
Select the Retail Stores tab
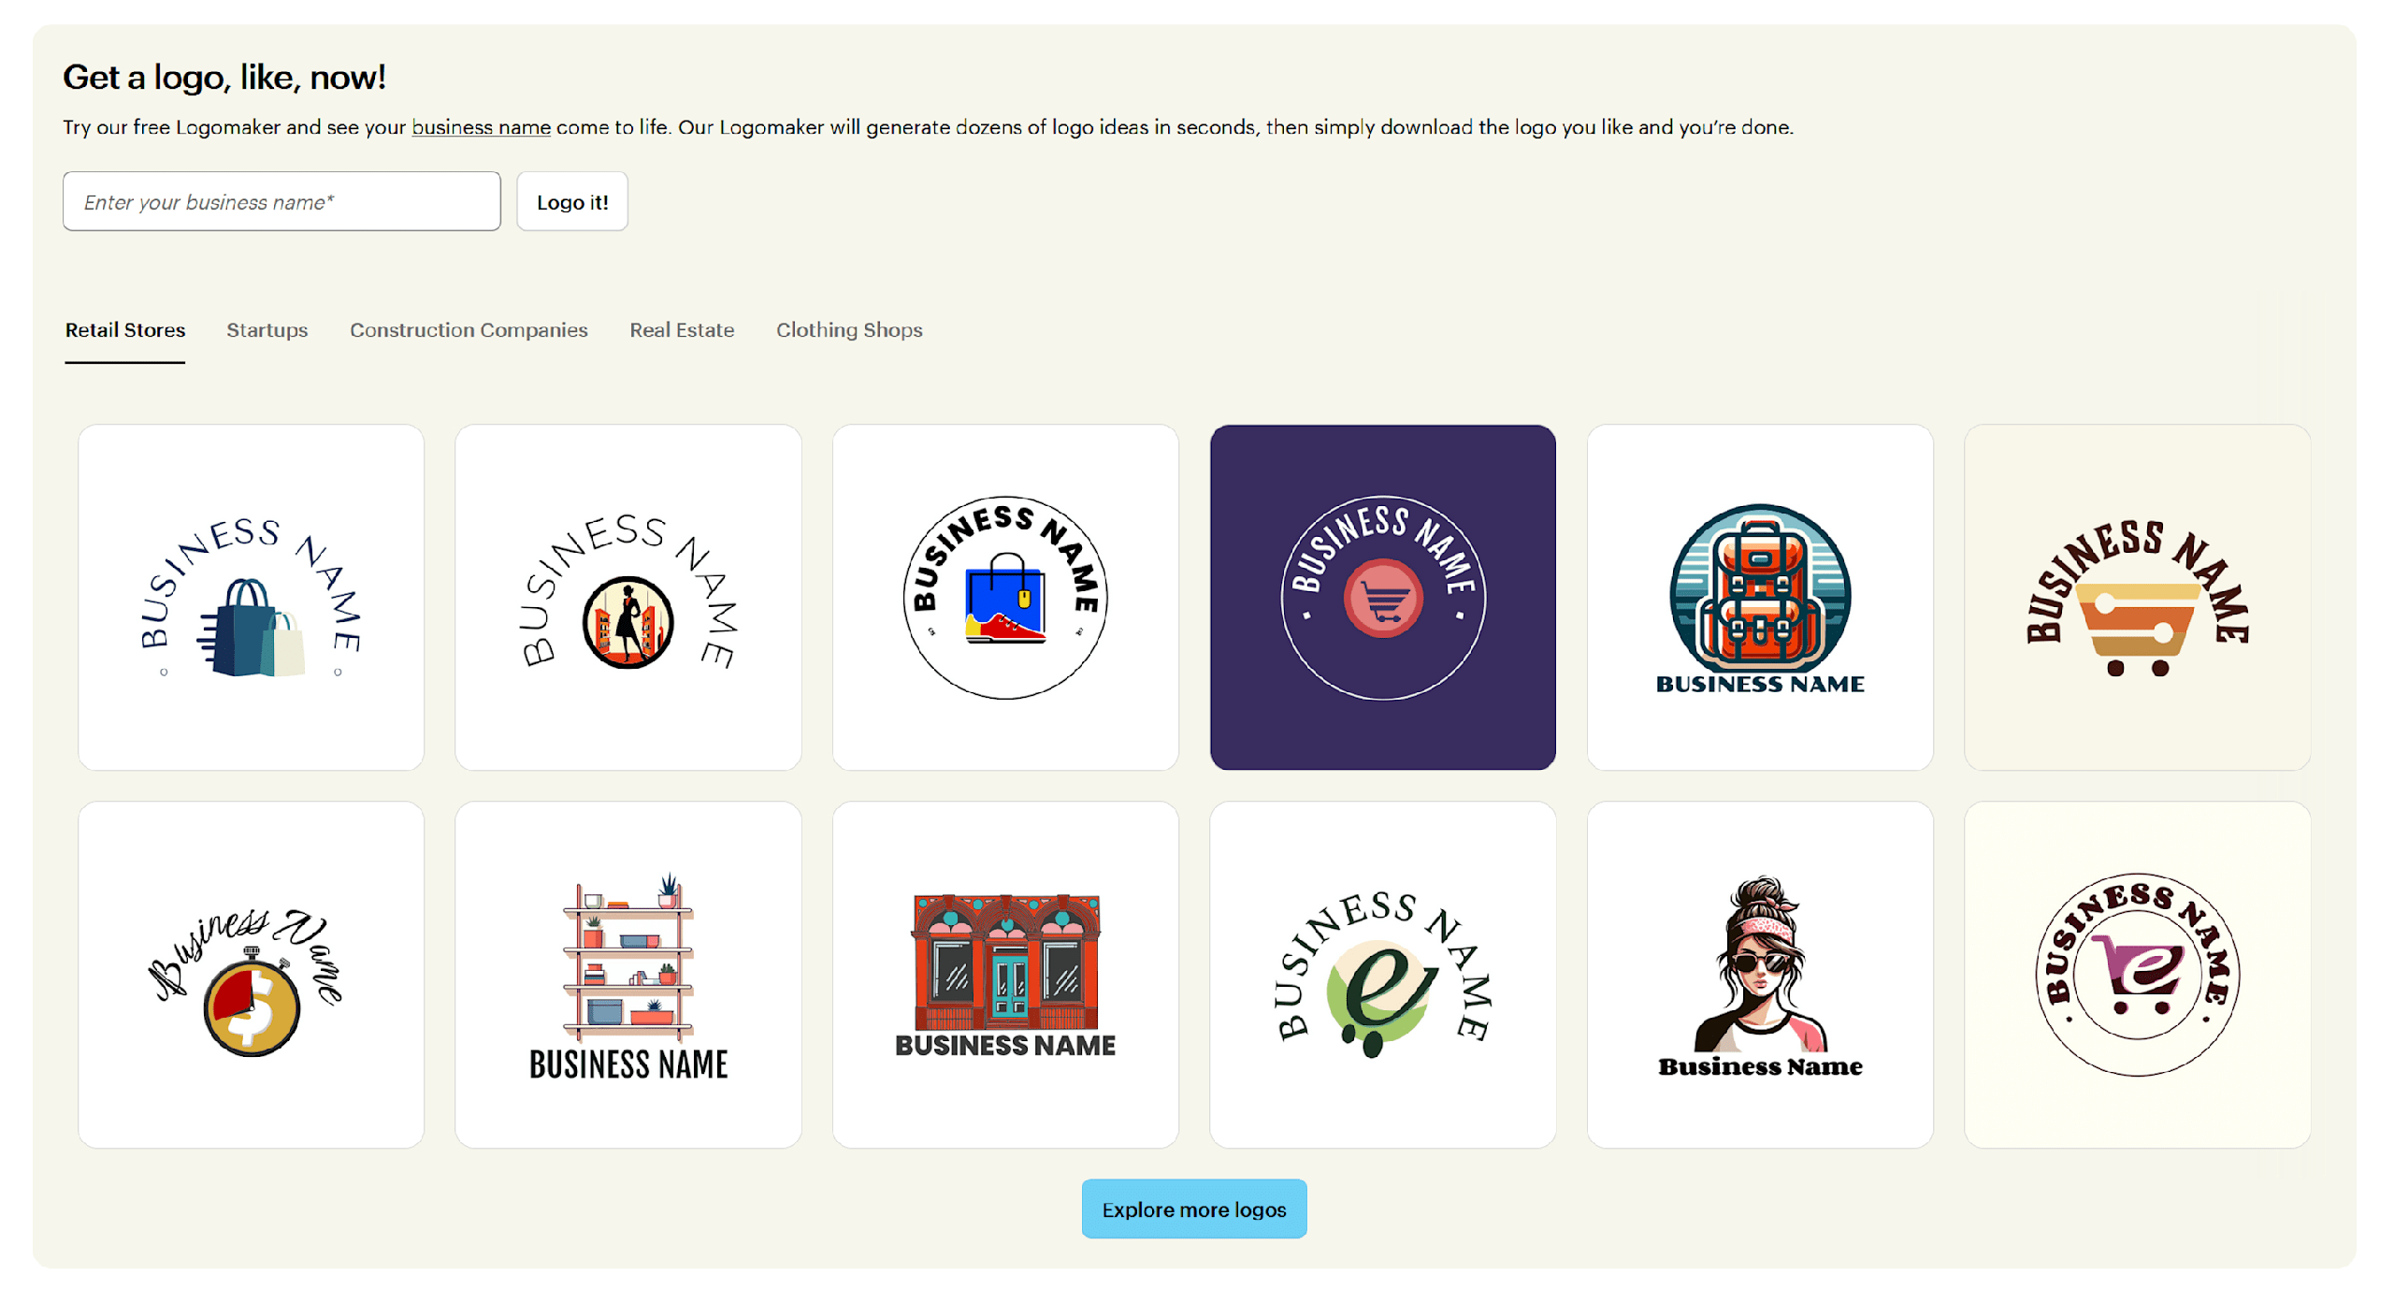click(x=124, y=329)
